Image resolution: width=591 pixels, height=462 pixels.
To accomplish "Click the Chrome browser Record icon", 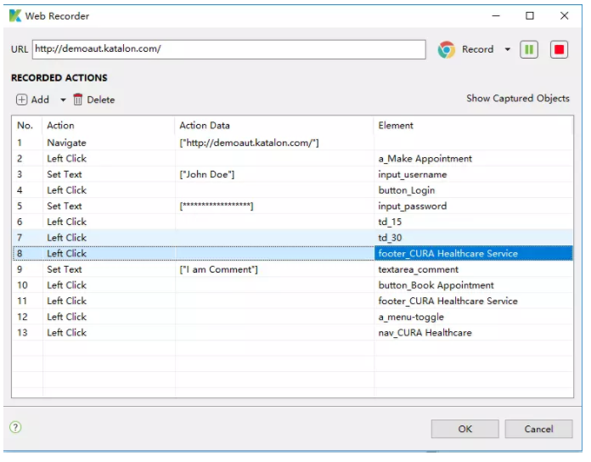I will point(447,49).
